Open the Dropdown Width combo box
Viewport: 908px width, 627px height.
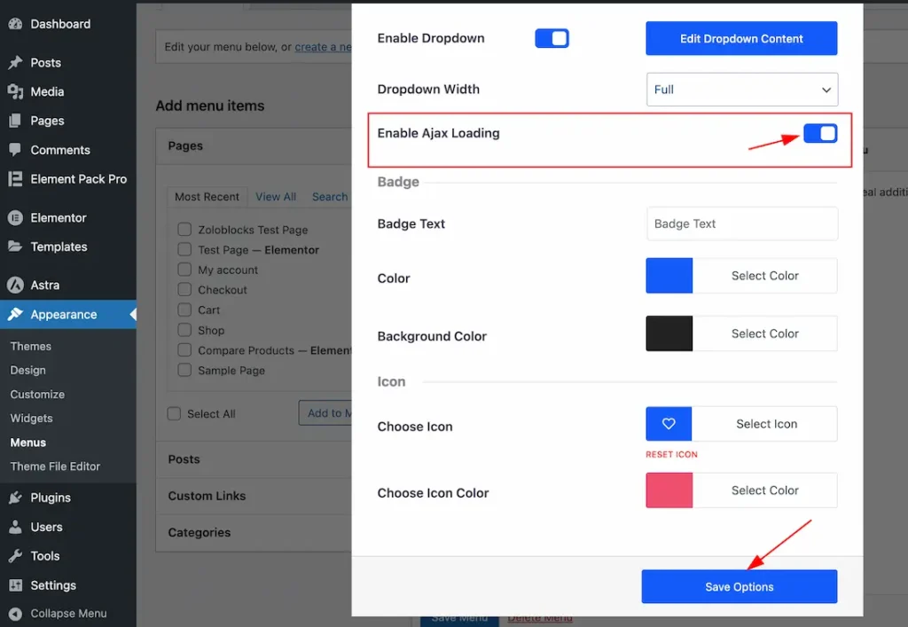741,90
